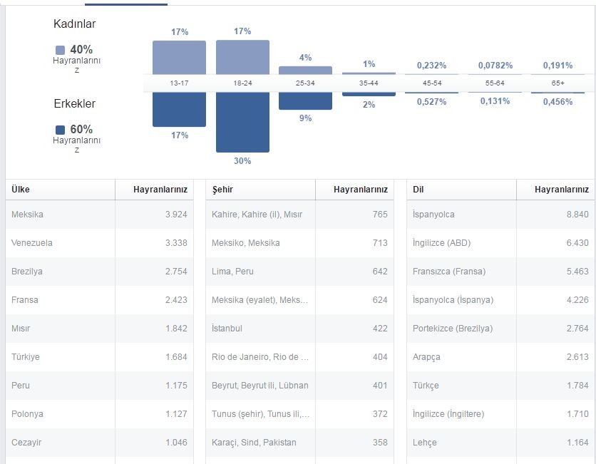Click the Ülke column header
Viewport: 596px width, 464px height.
pos(21,190)
